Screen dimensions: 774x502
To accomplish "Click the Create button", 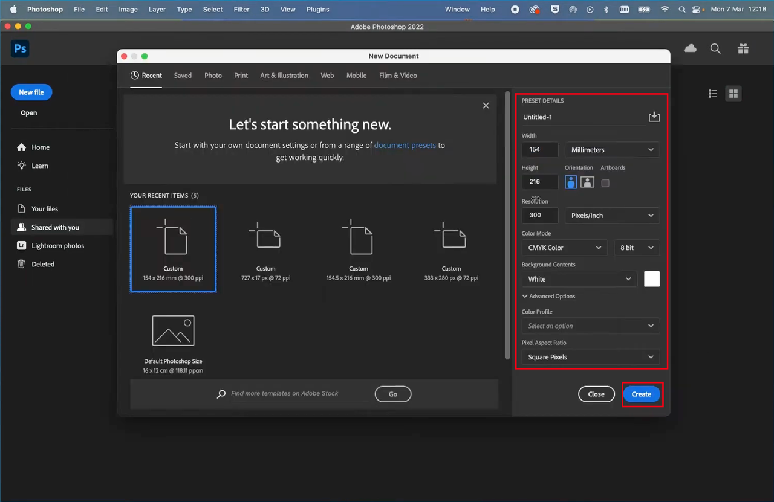I will pyautogui.click(x=641, y=394).
